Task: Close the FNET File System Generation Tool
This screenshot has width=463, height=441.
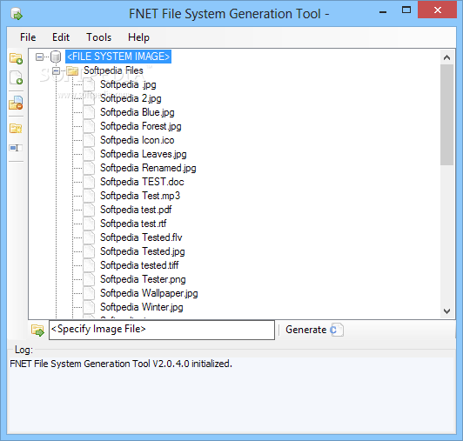Action: coord(437,10)
